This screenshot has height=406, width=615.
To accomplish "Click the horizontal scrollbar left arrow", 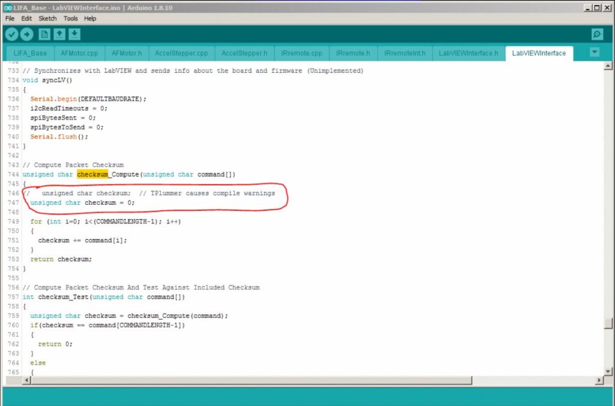I will click(x=26, y=380).
